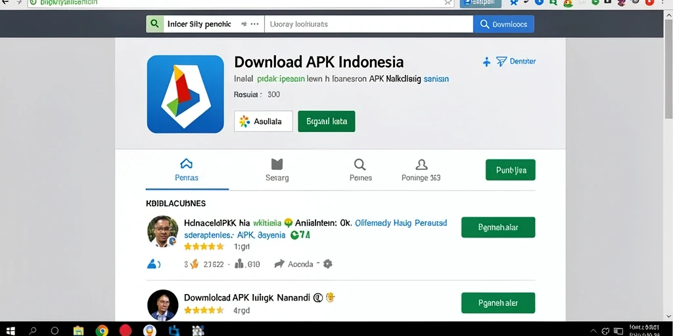Click the Olifemedy Haulg Perautsd link
The width and height of the screenshot is (673, 336).
(x=401, y=223)
